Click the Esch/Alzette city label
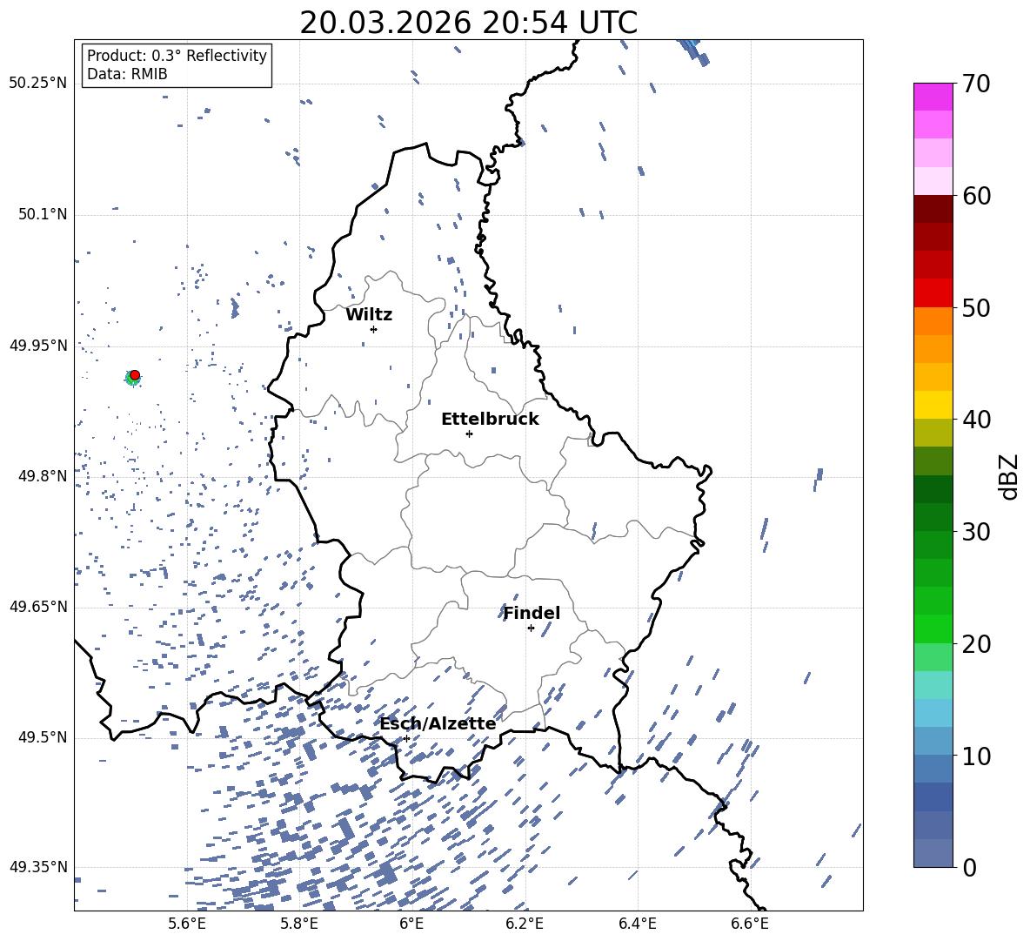1030x941 pixels. 438,723
